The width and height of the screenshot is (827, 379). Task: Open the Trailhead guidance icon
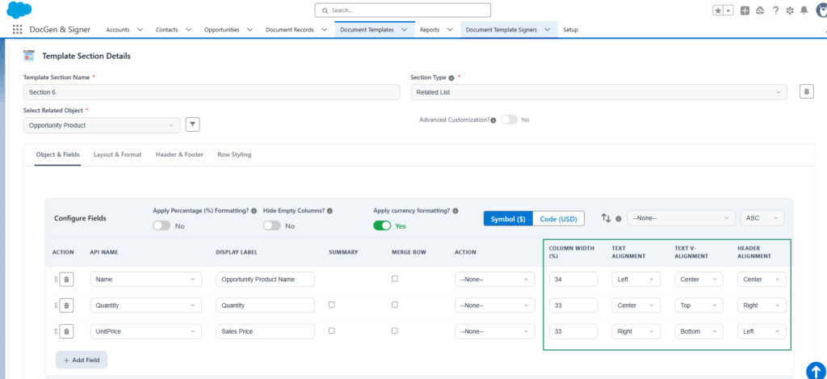[760, 11]
